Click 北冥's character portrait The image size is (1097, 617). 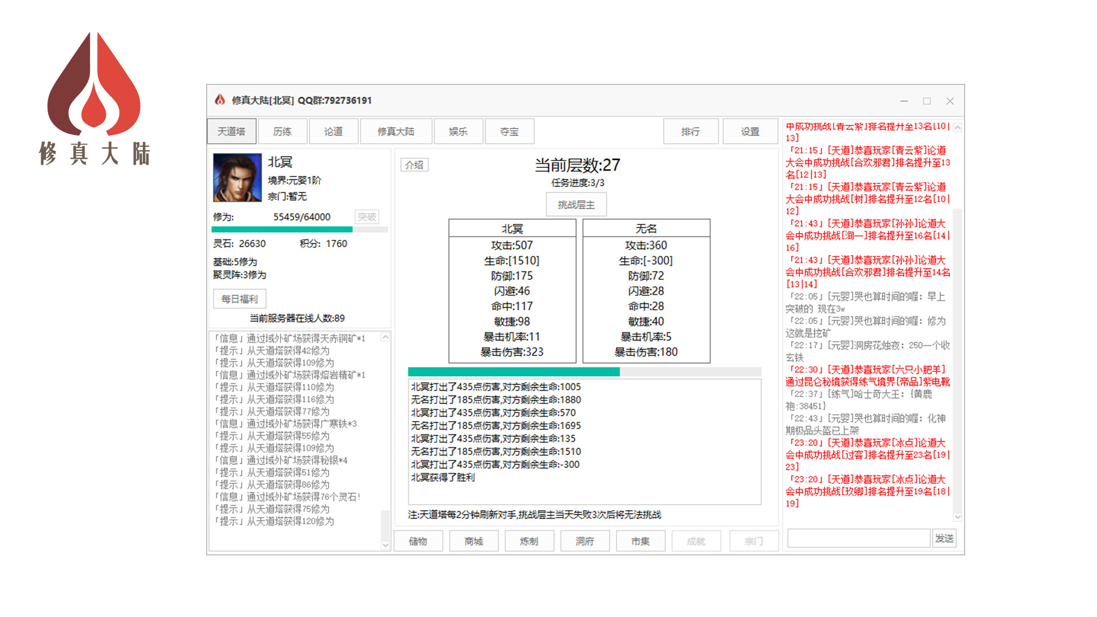tap(238, 177)
